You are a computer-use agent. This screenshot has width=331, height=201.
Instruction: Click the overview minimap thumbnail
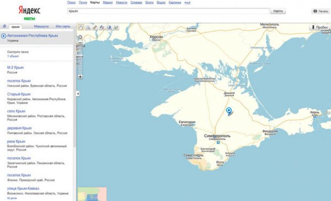coord(92,194)
